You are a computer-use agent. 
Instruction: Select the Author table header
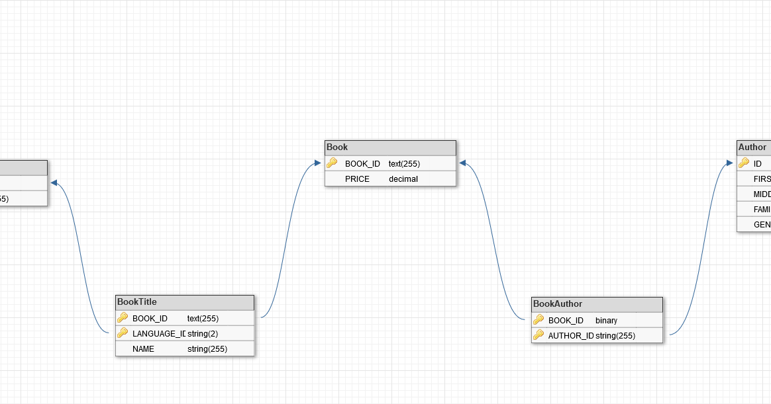(x=754, y=147)
